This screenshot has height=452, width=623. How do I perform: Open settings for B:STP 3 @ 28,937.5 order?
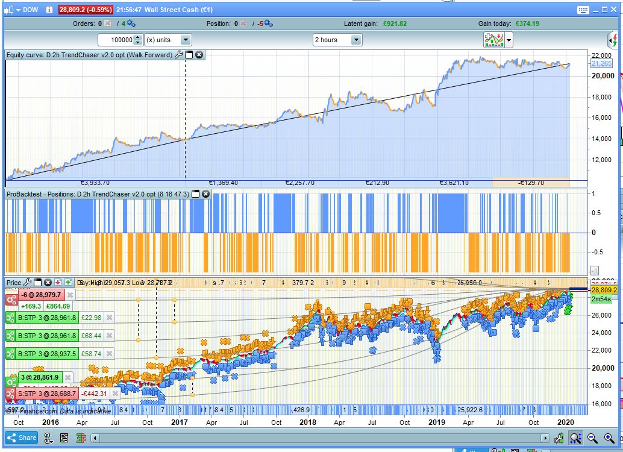[x=10, y=354]
